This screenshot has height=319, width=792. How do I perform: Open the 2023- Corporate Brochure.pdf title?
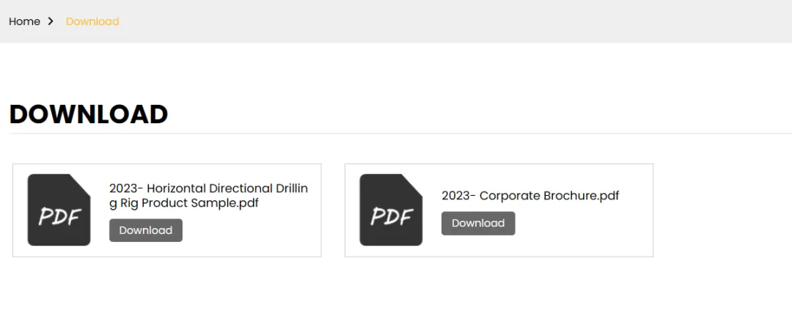530,196
